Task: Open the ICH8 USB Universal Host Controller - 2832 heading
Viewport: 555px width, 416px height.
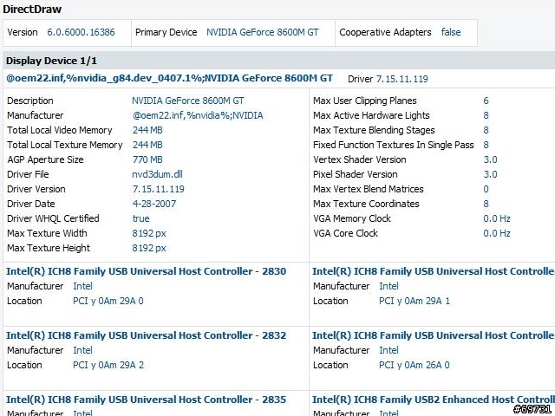Action: 147,335
